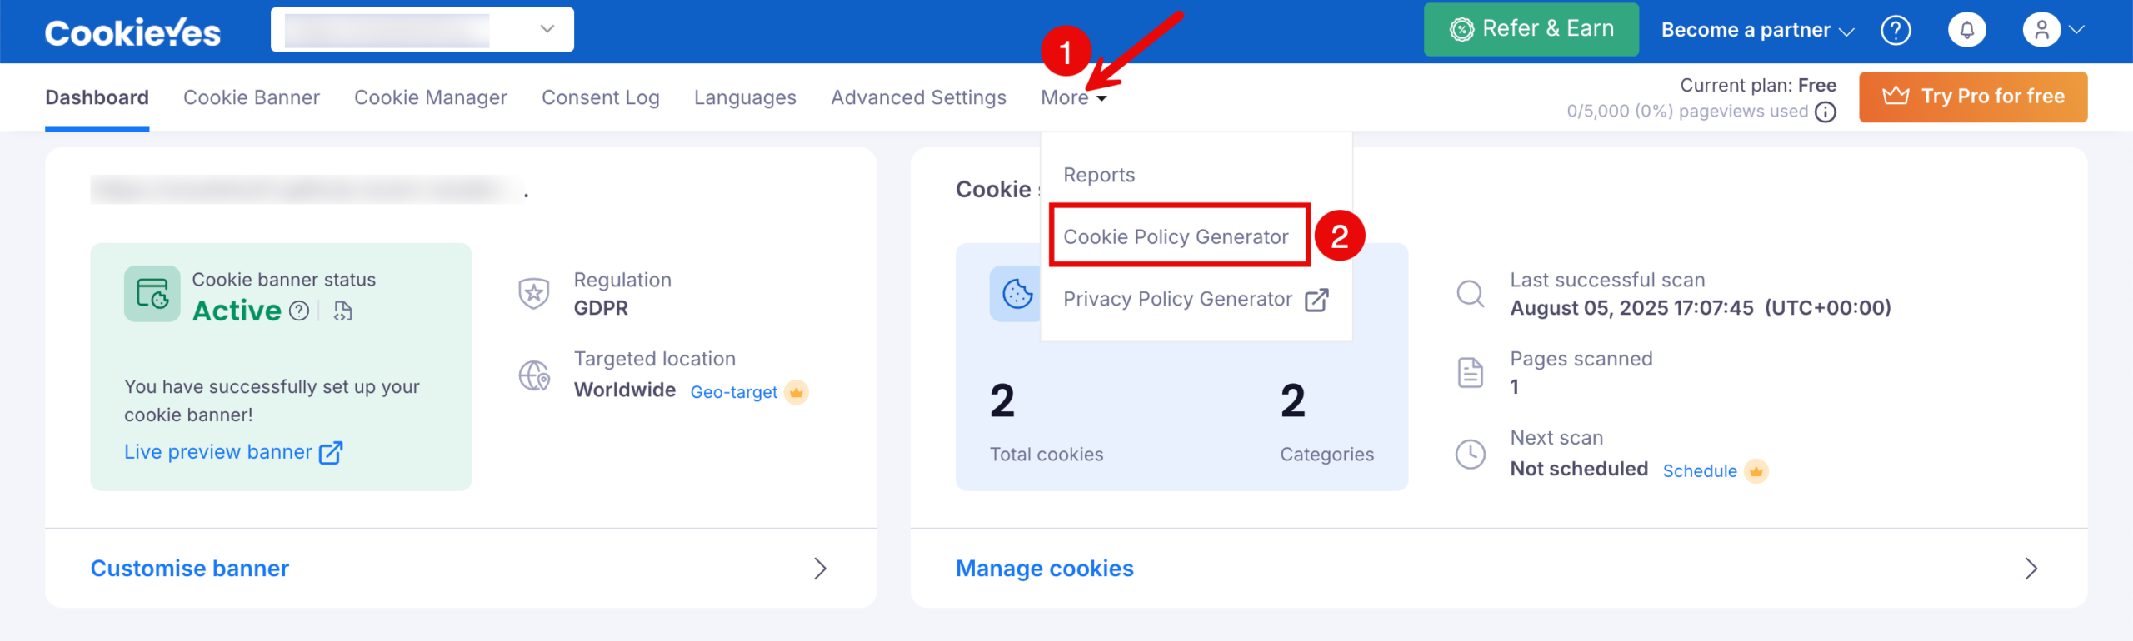Select Reports from the More menu
Viewport: 2133px width, 641px height.
point(1099,175)
